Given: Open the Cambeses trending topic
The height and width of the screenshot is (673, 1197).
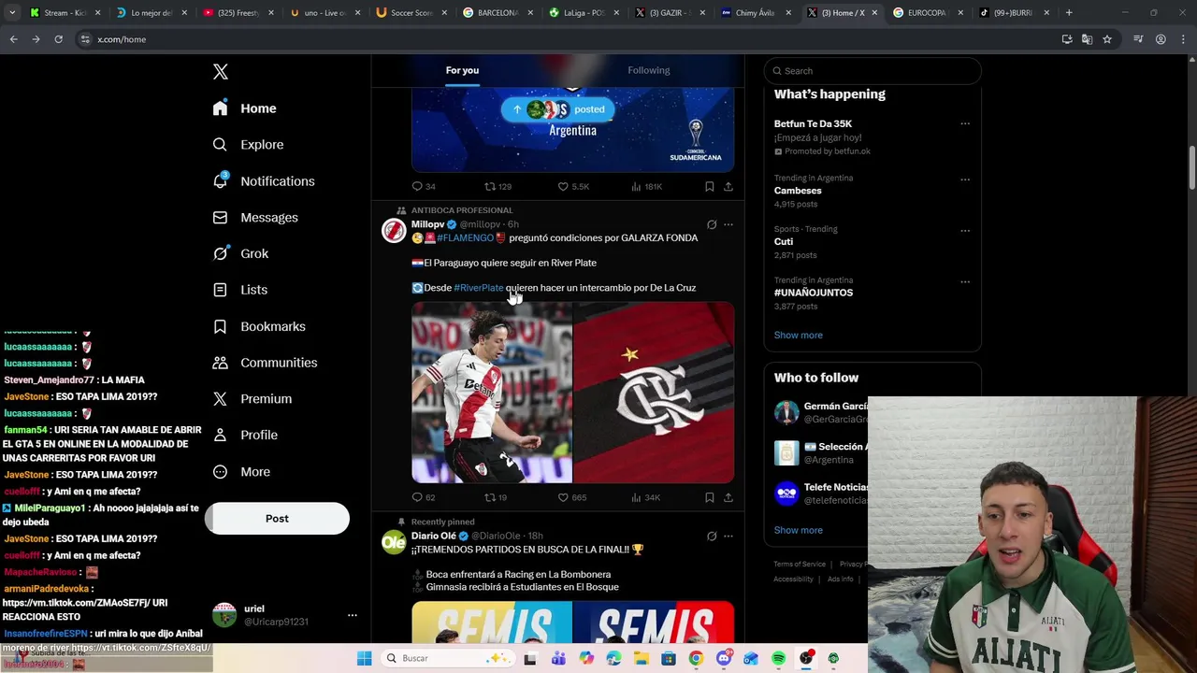Looking at the screenshot, I should click(798, 191).
